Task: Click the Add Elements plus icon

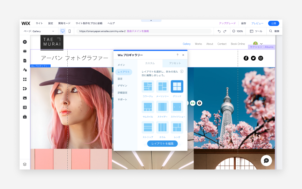Action: point(25,42)
